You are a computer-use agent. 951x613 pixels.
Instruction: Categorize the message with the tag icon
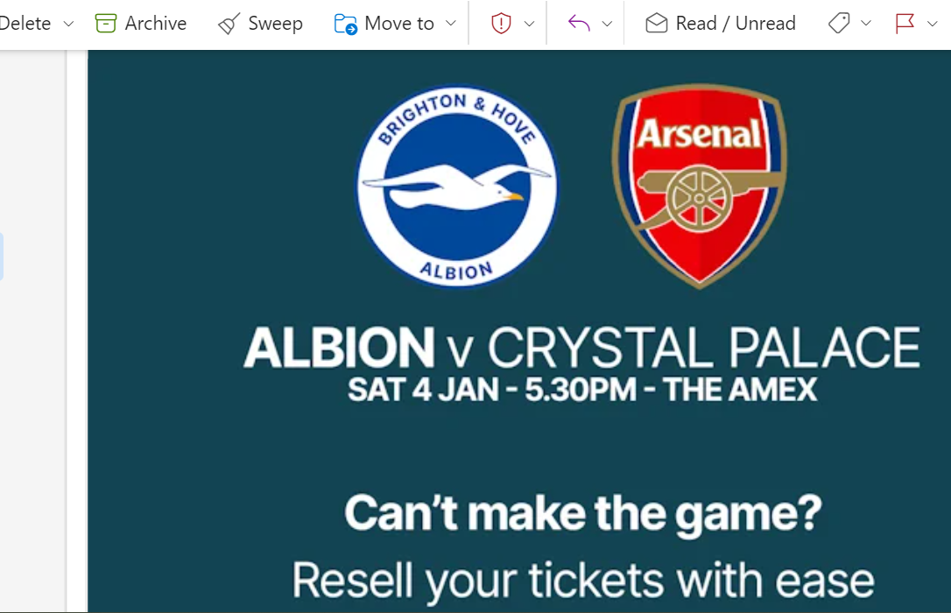point(839,23)
